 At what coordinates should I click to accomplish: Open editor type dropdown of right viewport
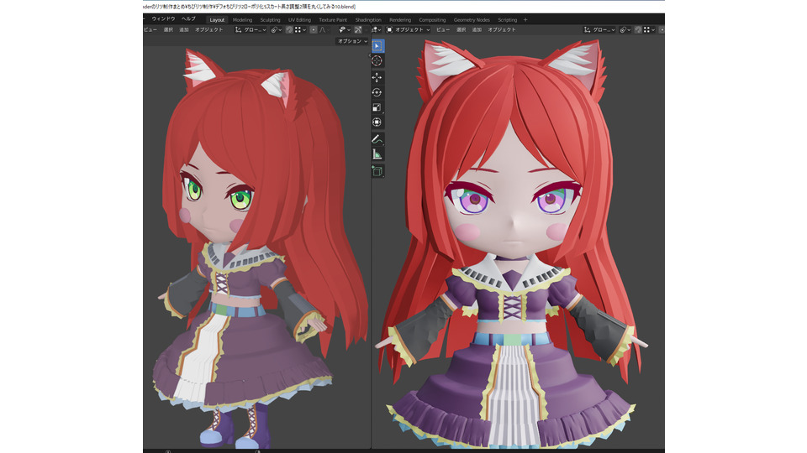[377, 30]
